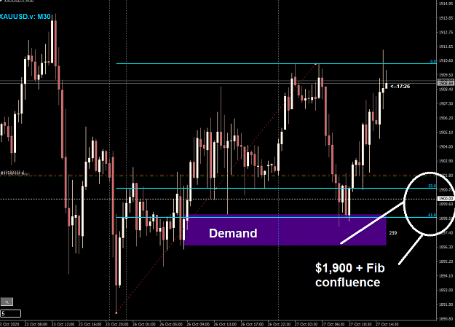Click the 1895.20 price scale value
The height and width of the screenshot is (327, 455).
(x=446, y=261)
